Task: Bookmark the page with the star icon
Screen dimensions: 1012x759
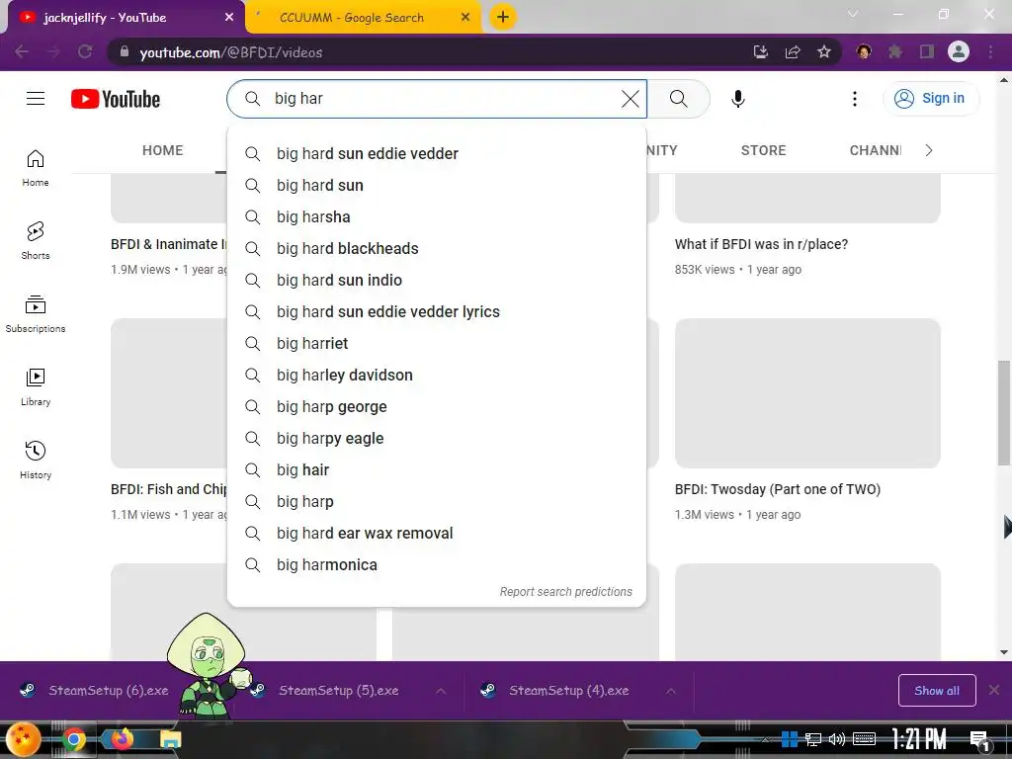Action: click(824, 51)
